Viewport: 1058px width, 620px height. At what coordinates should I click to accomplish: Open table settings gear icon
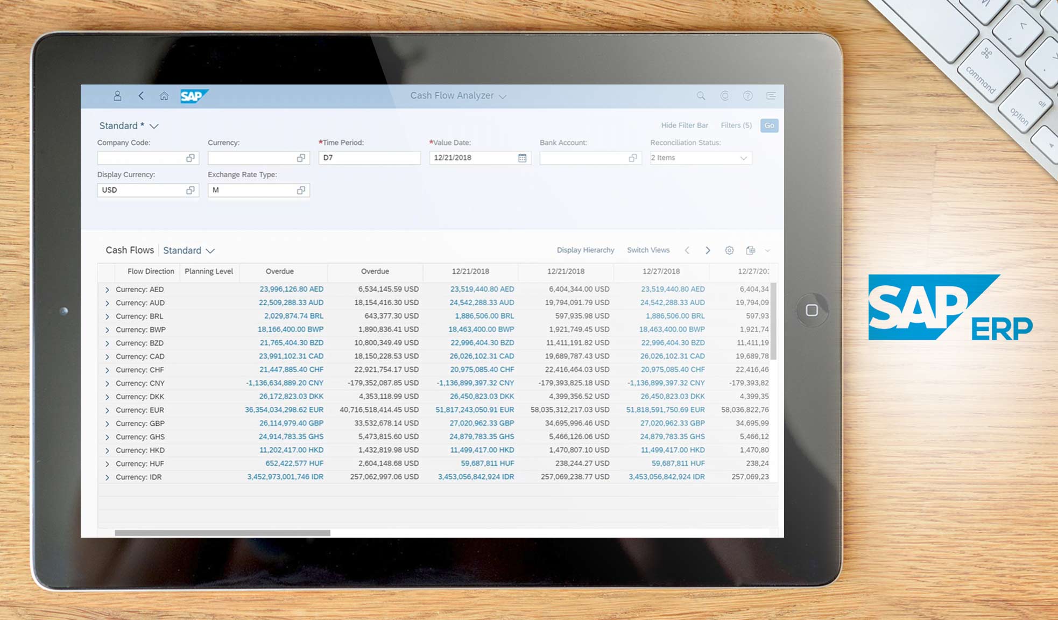click(x=729, y=250)
